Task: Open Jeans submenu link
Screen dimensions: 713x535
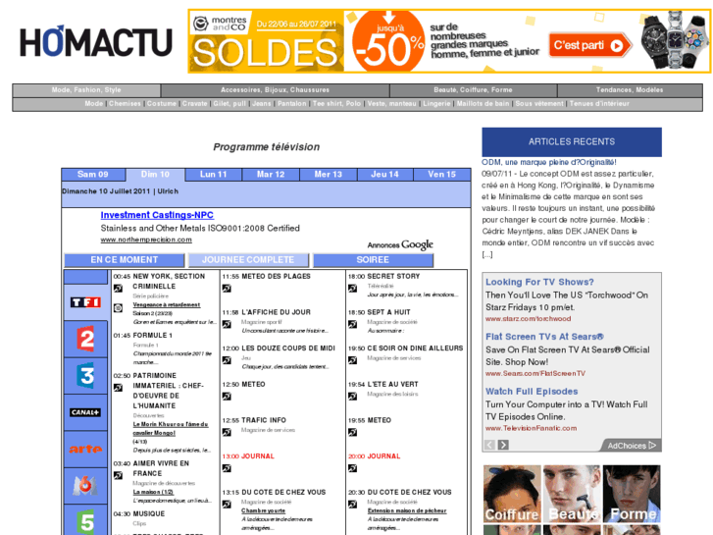Action: pyautogui.click(x=262, y=104)
